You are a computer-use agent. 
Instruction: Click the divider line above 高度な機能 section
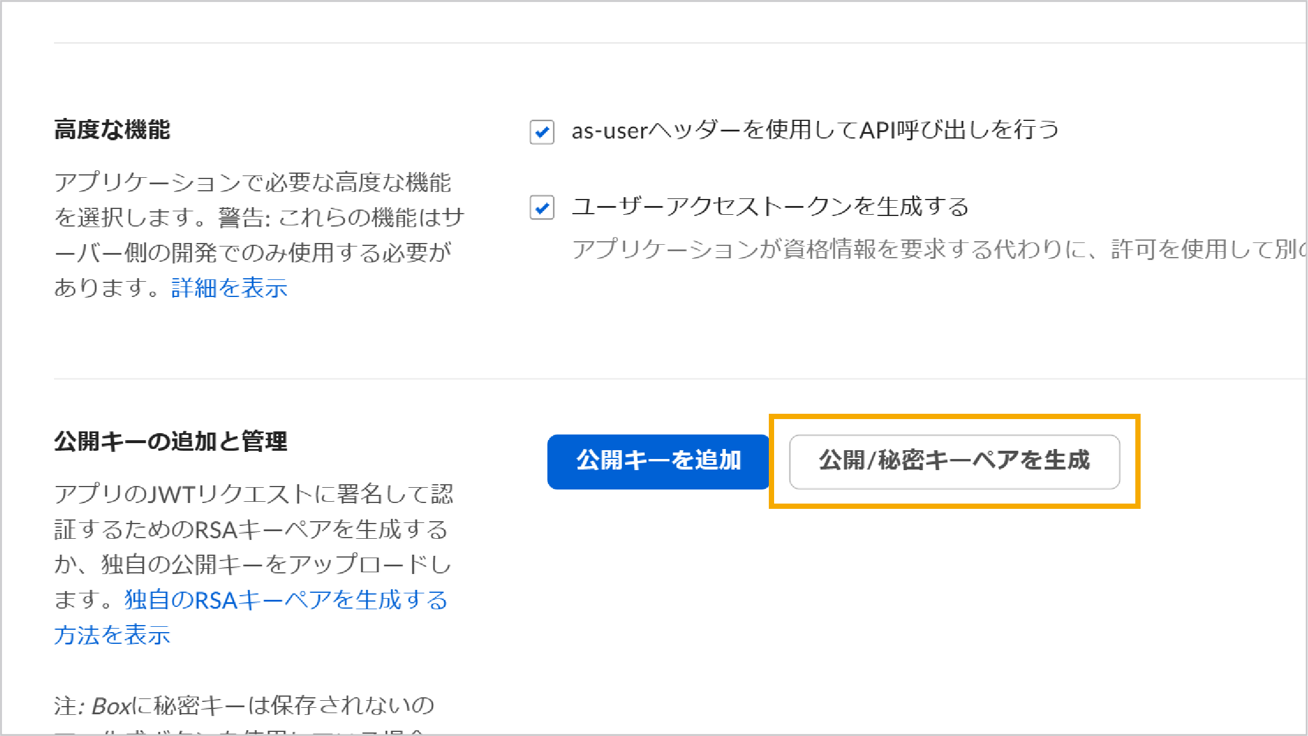(680, 43)
